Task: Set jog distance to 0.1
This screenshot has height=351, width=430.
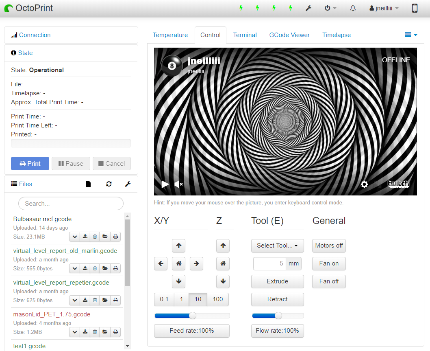Action: [164, 299]
